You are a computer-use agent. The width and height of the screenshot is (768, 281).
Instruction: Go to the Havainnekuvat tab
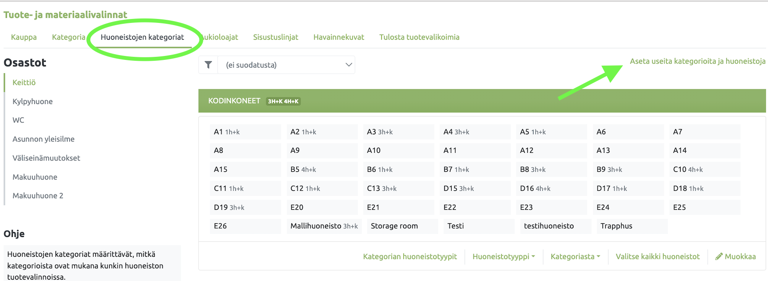(339, 37)
